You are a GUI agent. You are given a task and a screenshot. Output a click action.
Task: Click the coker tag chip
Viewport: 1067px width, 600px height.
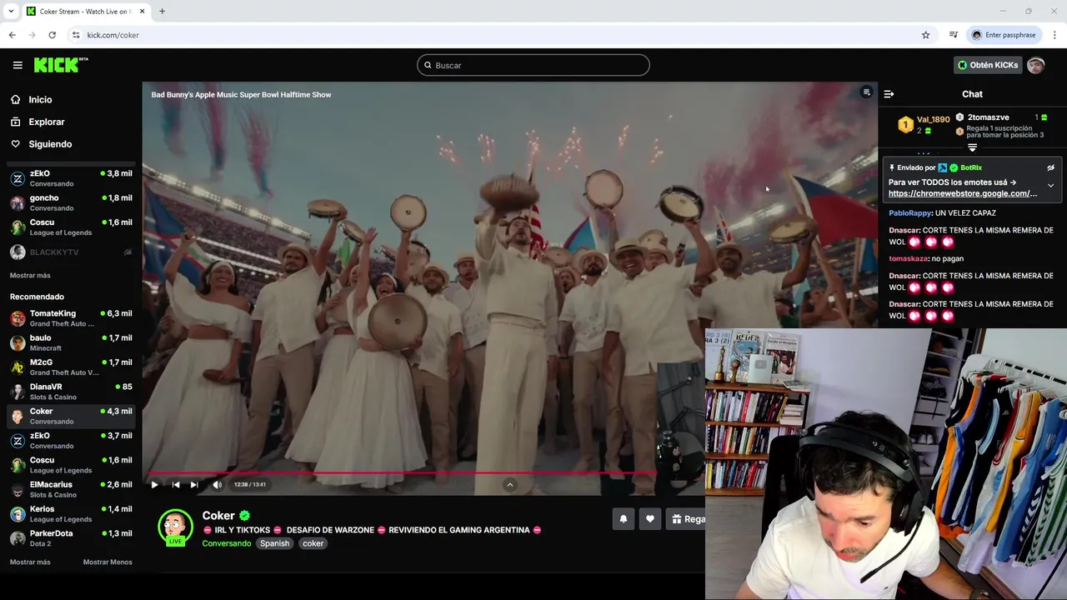point(313,543)
